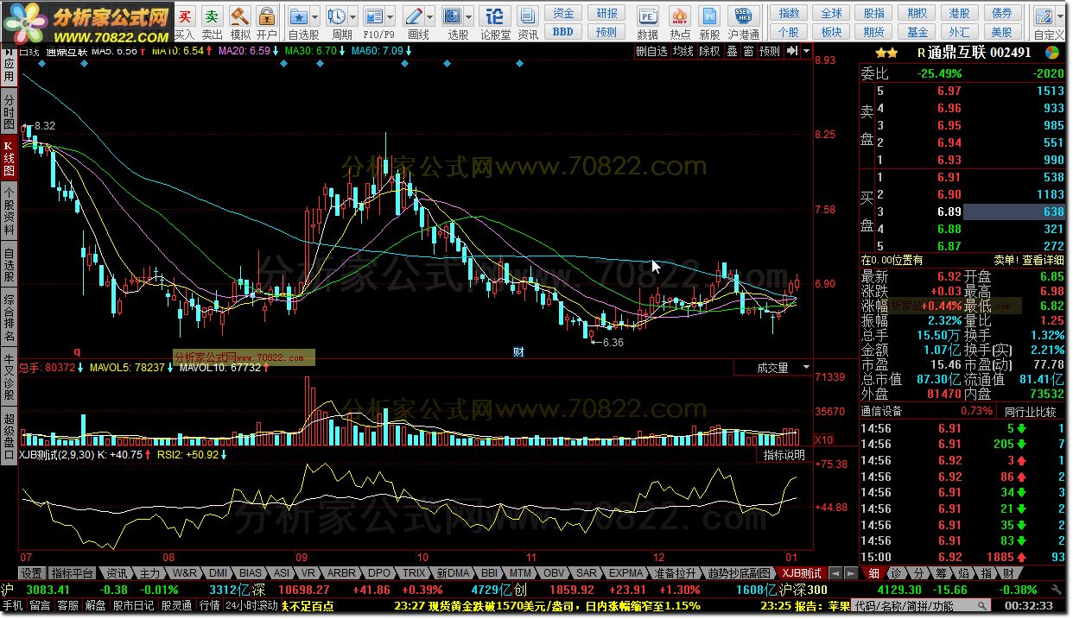Select the 牛叉诊股 side tab
Image resolution: width=1073 pixels, height=619 pixels.
pos(9,376)
